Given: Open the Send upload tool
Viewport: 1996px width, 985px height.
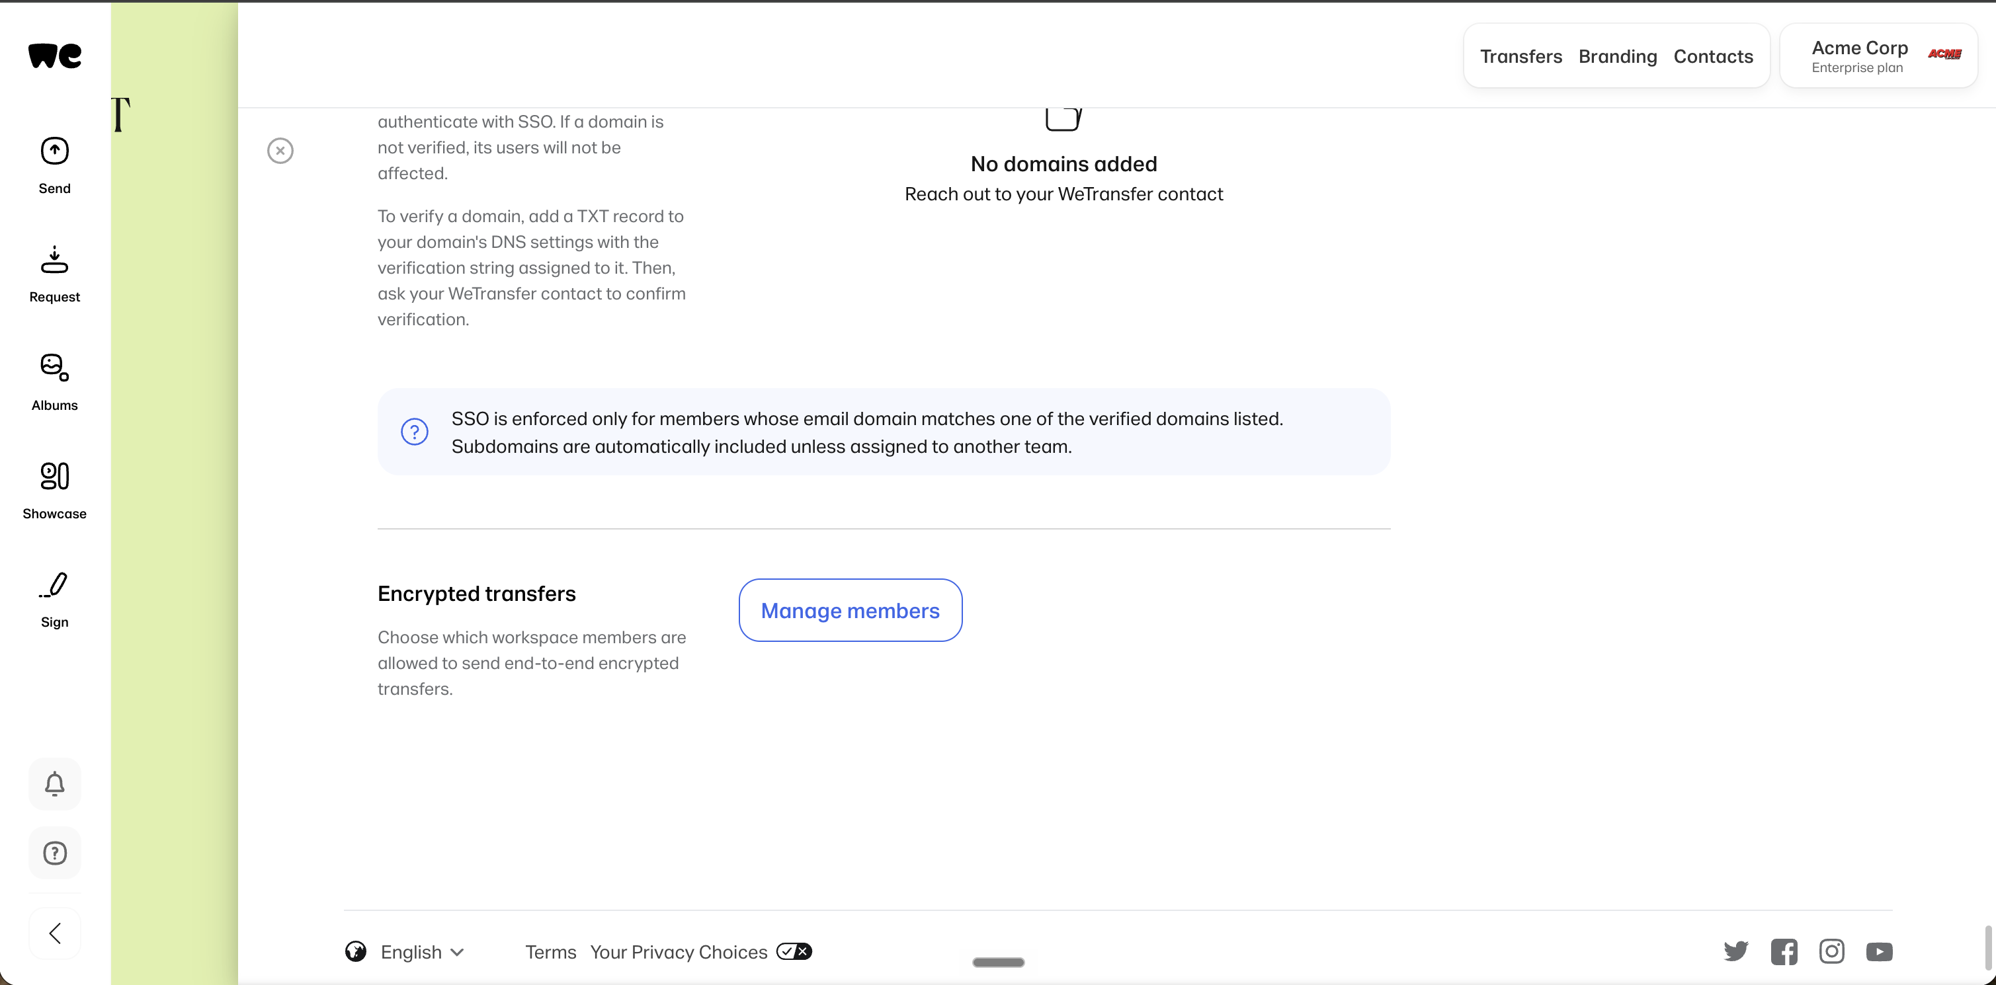Looking at the screenshot, I should [x=54, y=166].
